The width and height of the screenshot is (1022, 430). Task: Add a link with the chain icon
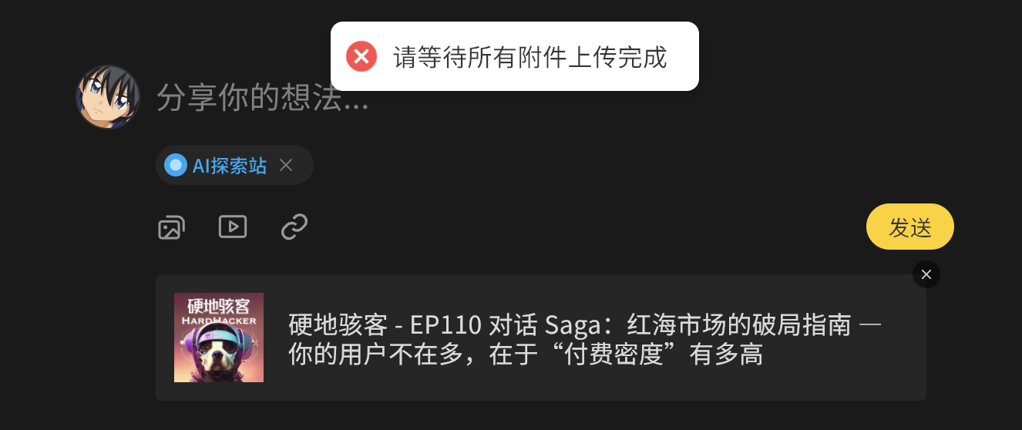coord(294,227)
